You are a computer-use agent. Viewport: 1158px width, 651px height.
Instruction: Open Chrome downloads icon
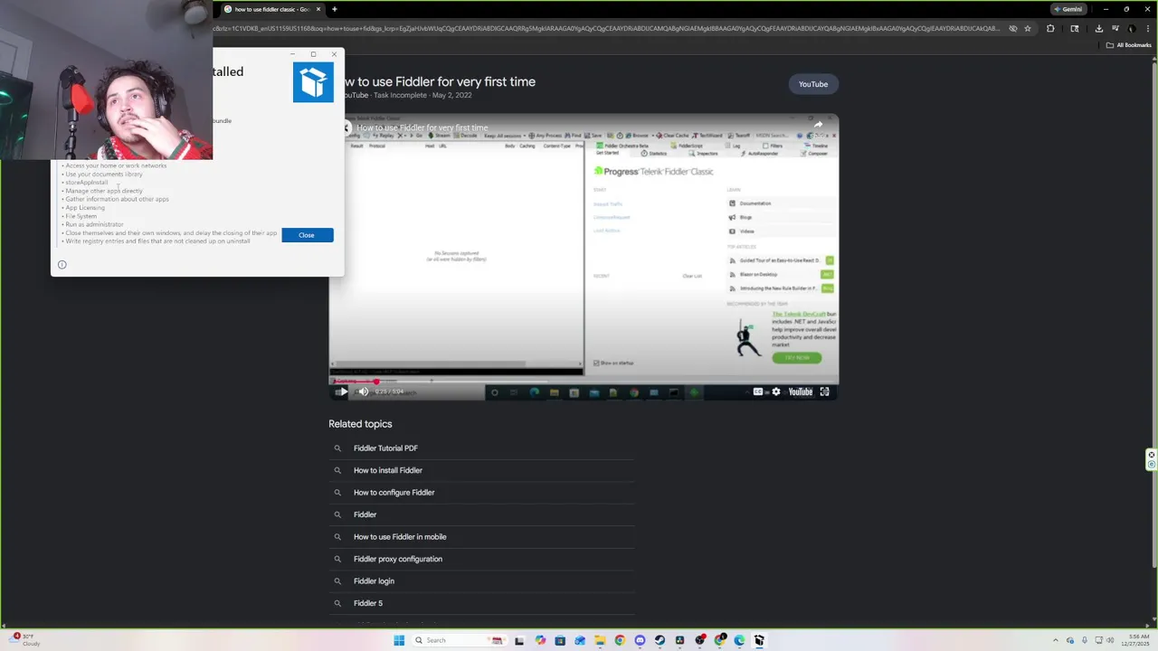click(1098, 28)
